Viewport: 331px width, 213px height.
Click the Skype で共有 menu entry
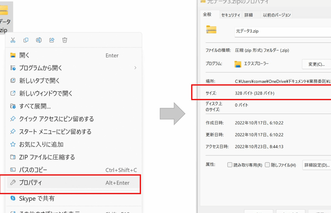click(37, 198)
